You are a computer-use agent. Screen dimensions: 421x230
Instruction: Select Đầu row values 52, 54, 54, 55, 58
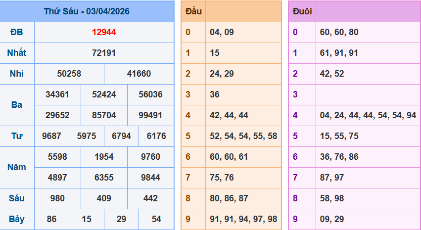pyautogui.click(x=243, y=136)
